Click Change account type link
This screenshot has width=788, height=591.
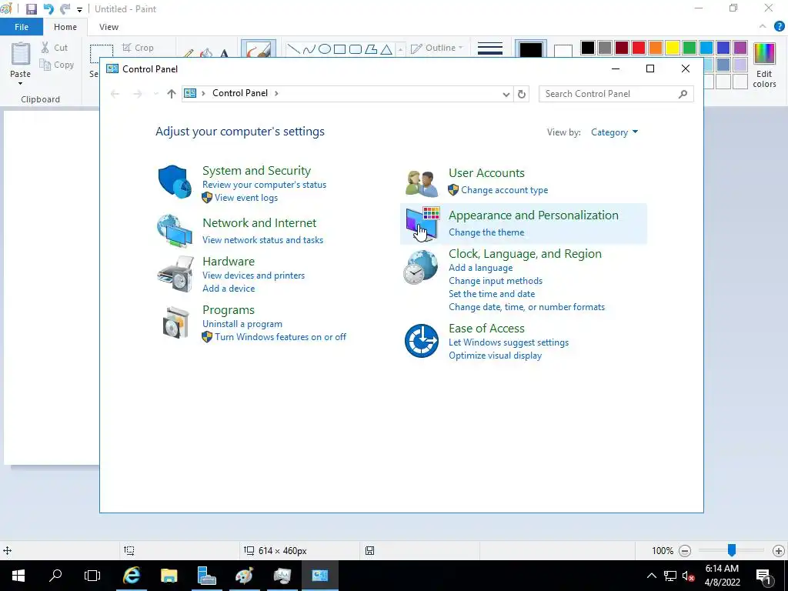(x=505, y=191)
